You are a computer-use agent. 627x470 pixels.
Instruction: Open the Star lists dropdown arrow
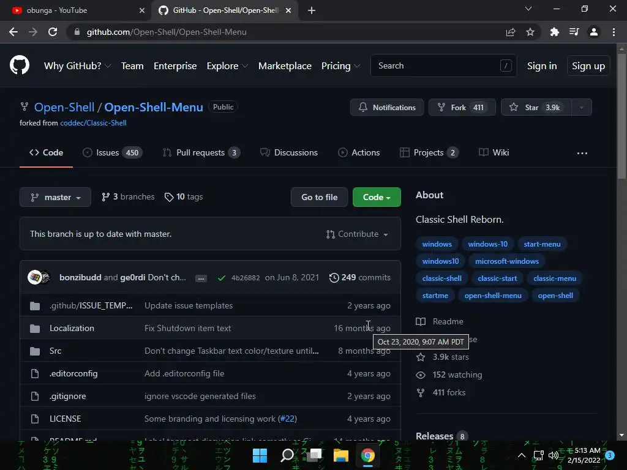pyautogui.click(x=582, y=107)
